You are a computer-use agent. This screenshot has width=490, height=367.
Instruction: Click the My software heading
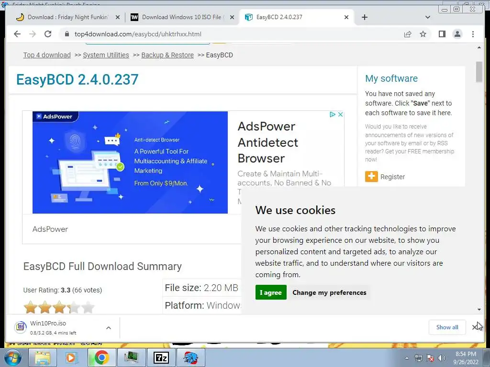pos(391,78)
